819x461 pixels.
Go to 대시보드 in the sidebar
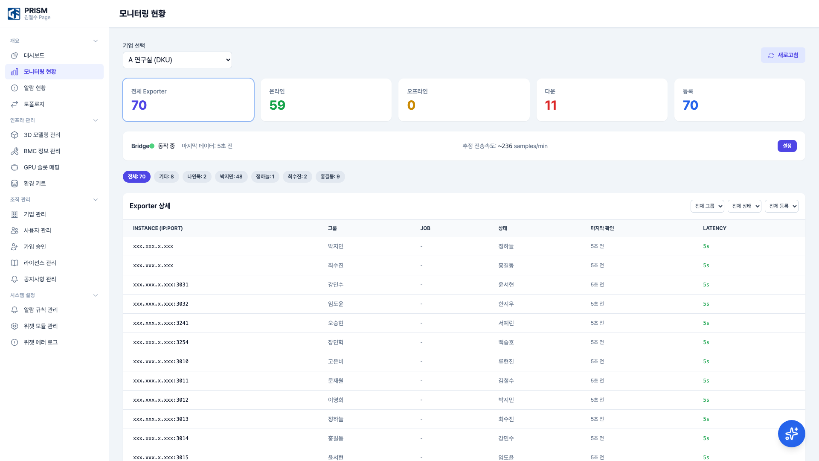(x=54, y=55)
